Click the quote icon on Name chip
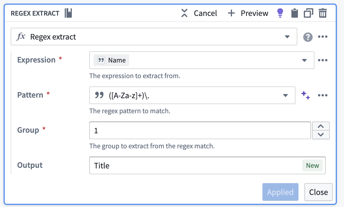 click(x=101, y=60)
